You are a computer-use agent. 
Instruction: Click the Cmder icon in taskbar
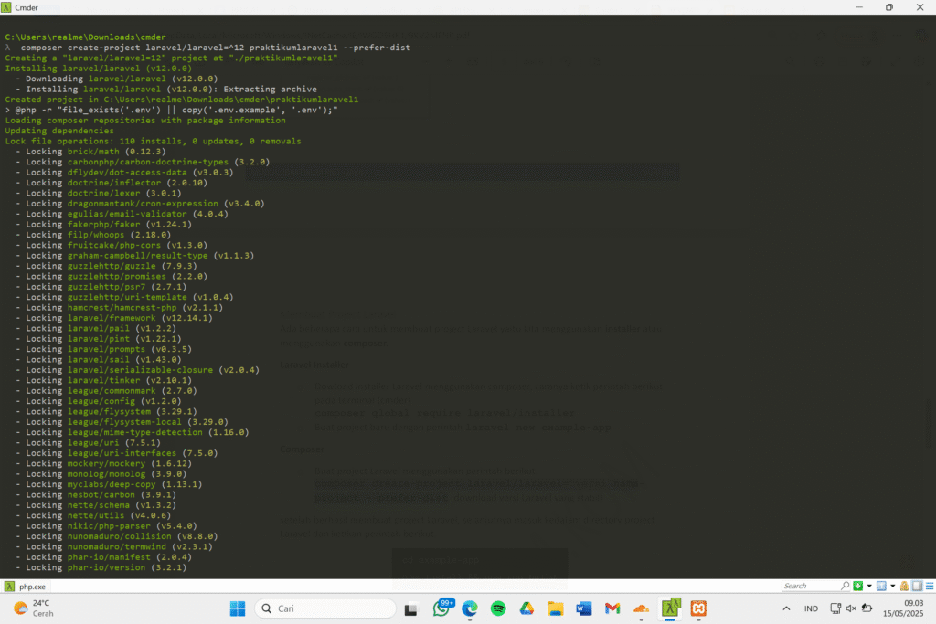(x=671, y=608)
